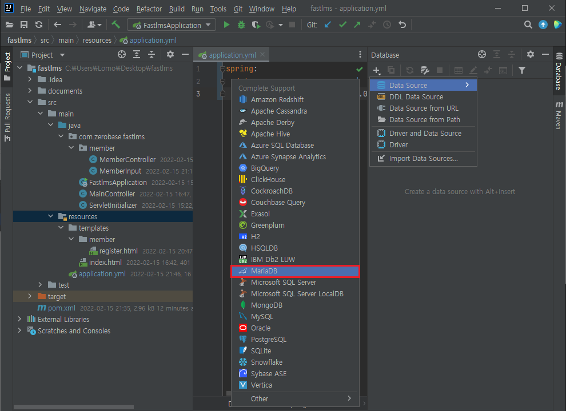Select DDL Data Source option
Screen dimensions: 566x411
(423, 97)
